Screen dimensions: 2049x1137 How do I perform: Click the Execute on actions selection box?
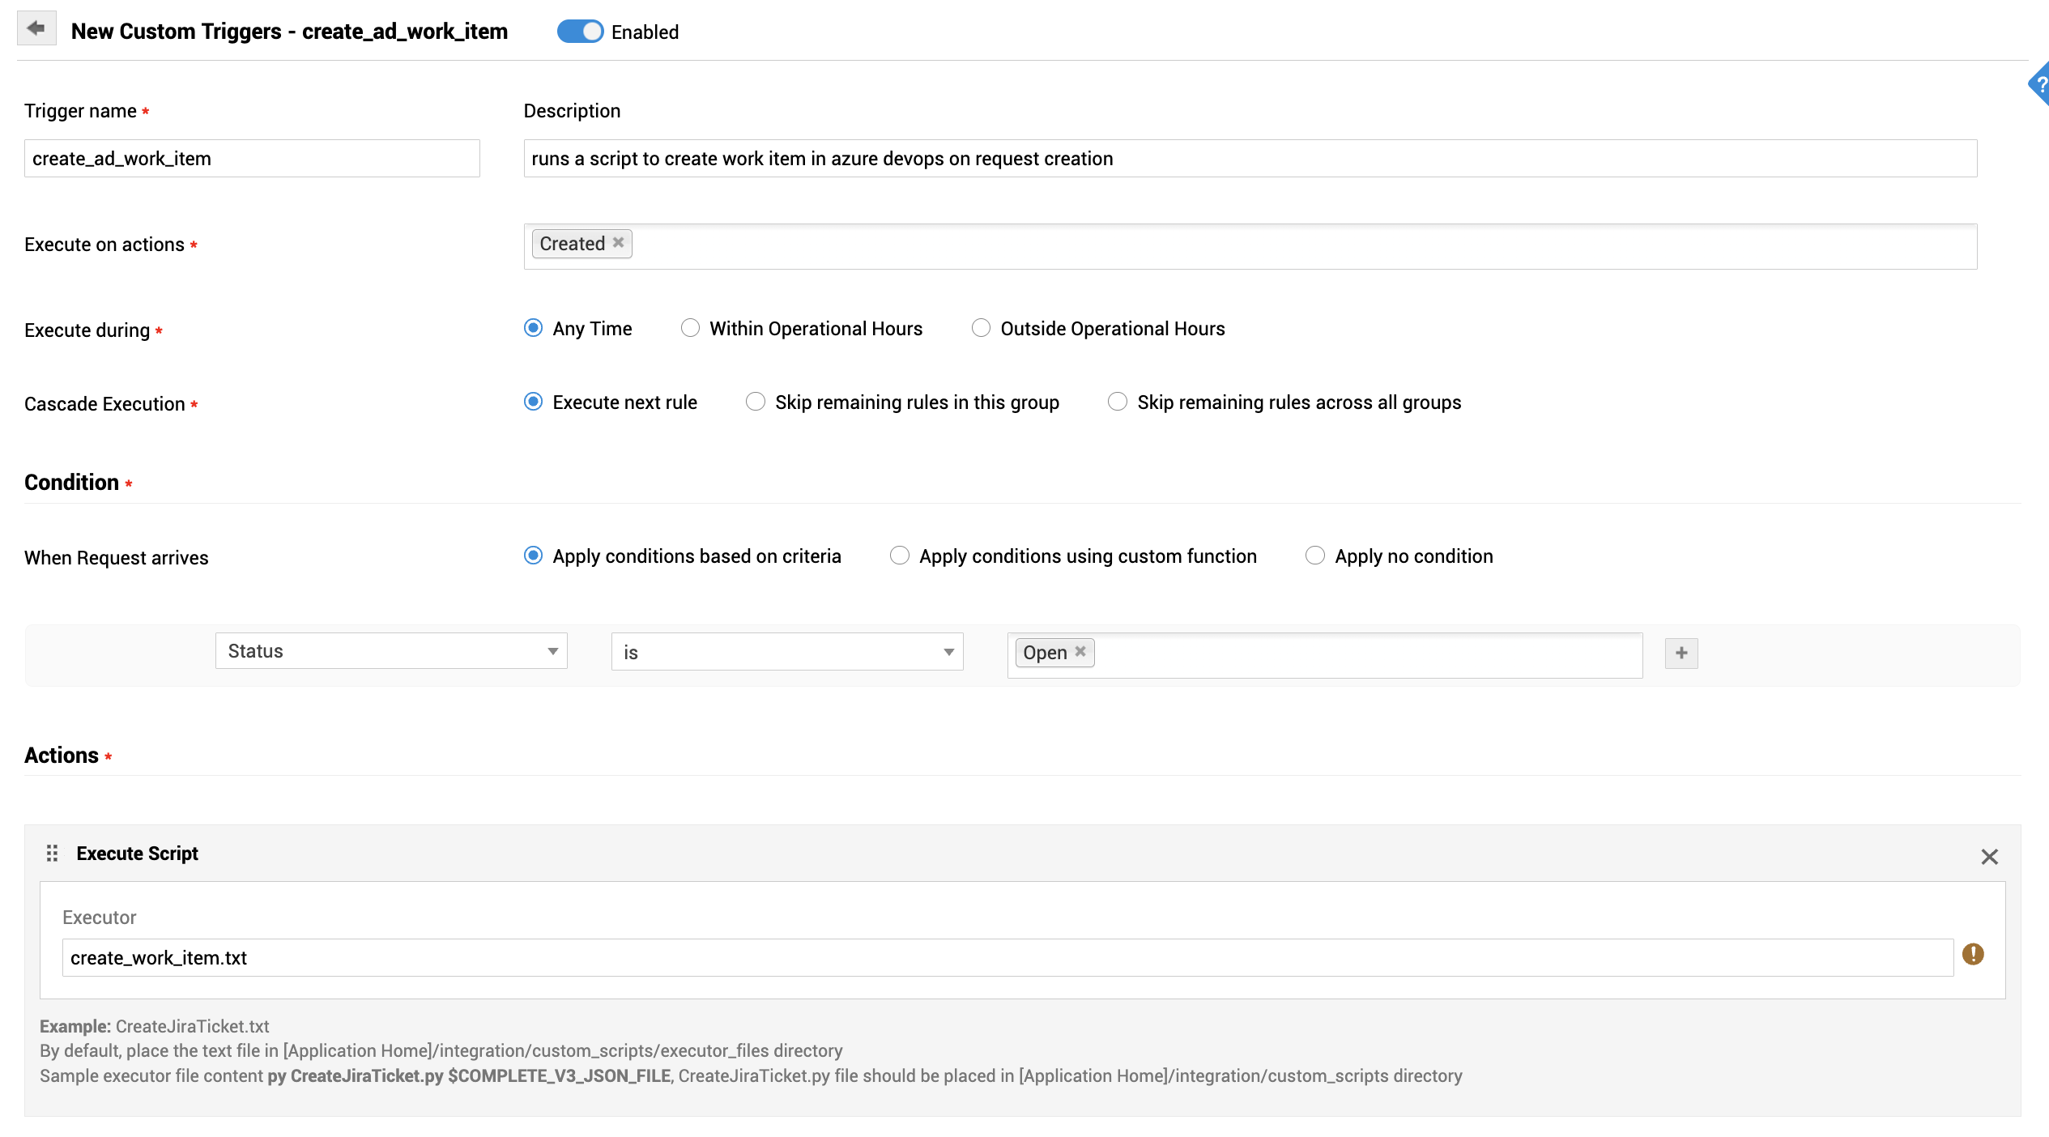(1296, 246)
